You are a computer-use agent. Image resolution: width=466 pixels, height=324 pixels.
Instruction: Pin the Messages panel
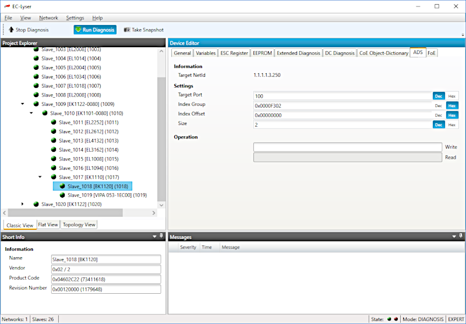pos(460,236)
